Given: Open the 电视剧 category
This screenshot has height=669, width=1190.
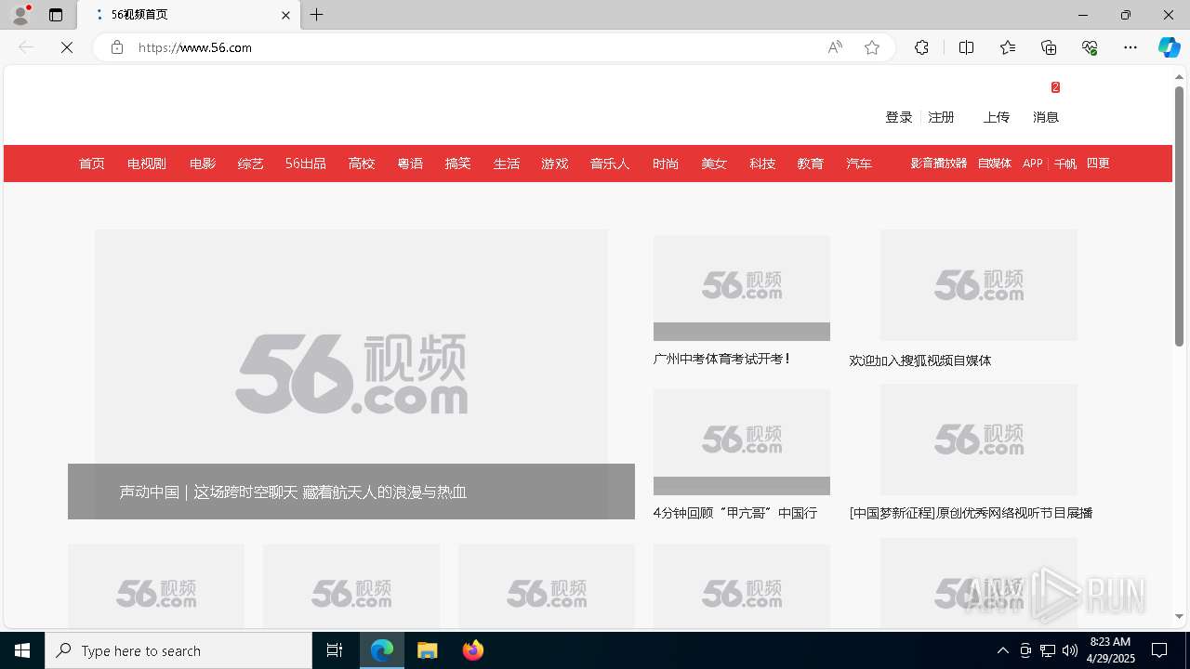Looking at the screenshot, I should pyautogui.click(x=147, y=164).
